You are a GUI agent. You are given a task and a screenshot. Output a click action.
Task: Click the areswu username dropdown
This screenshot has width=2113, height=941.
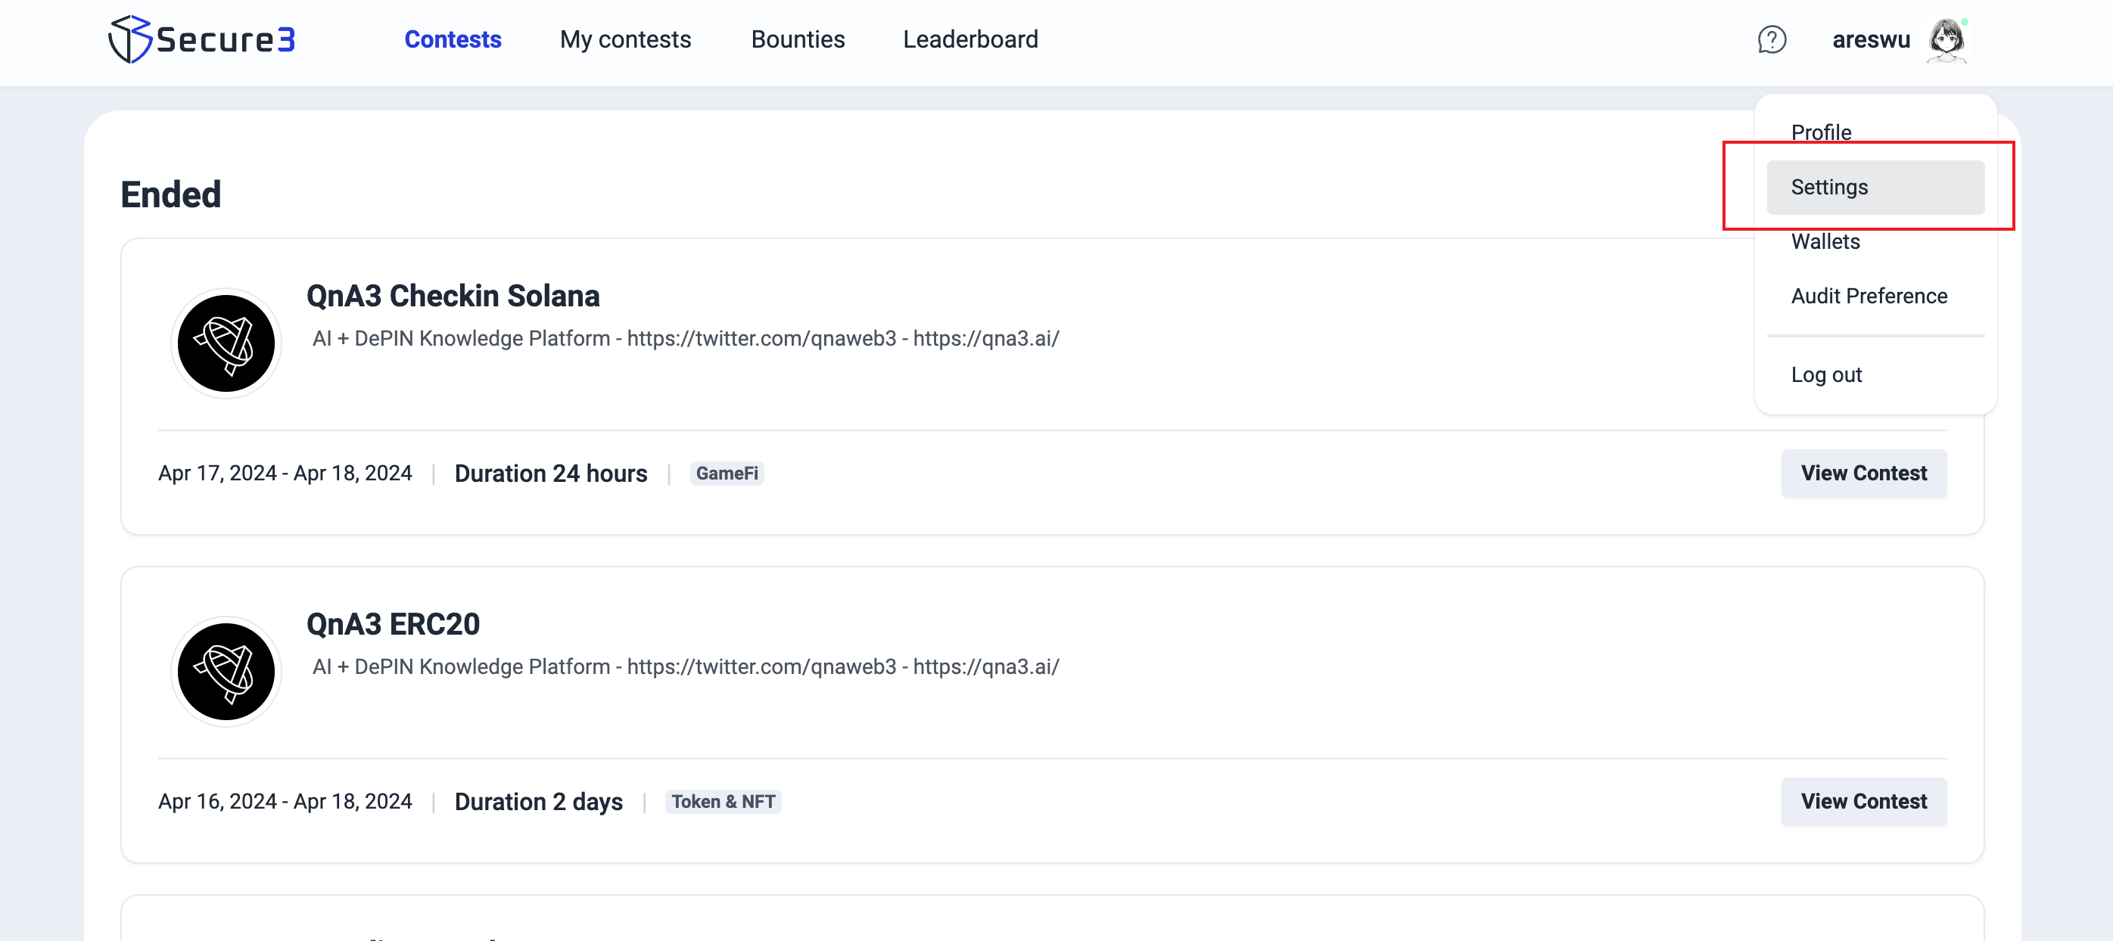(1870, 39)
